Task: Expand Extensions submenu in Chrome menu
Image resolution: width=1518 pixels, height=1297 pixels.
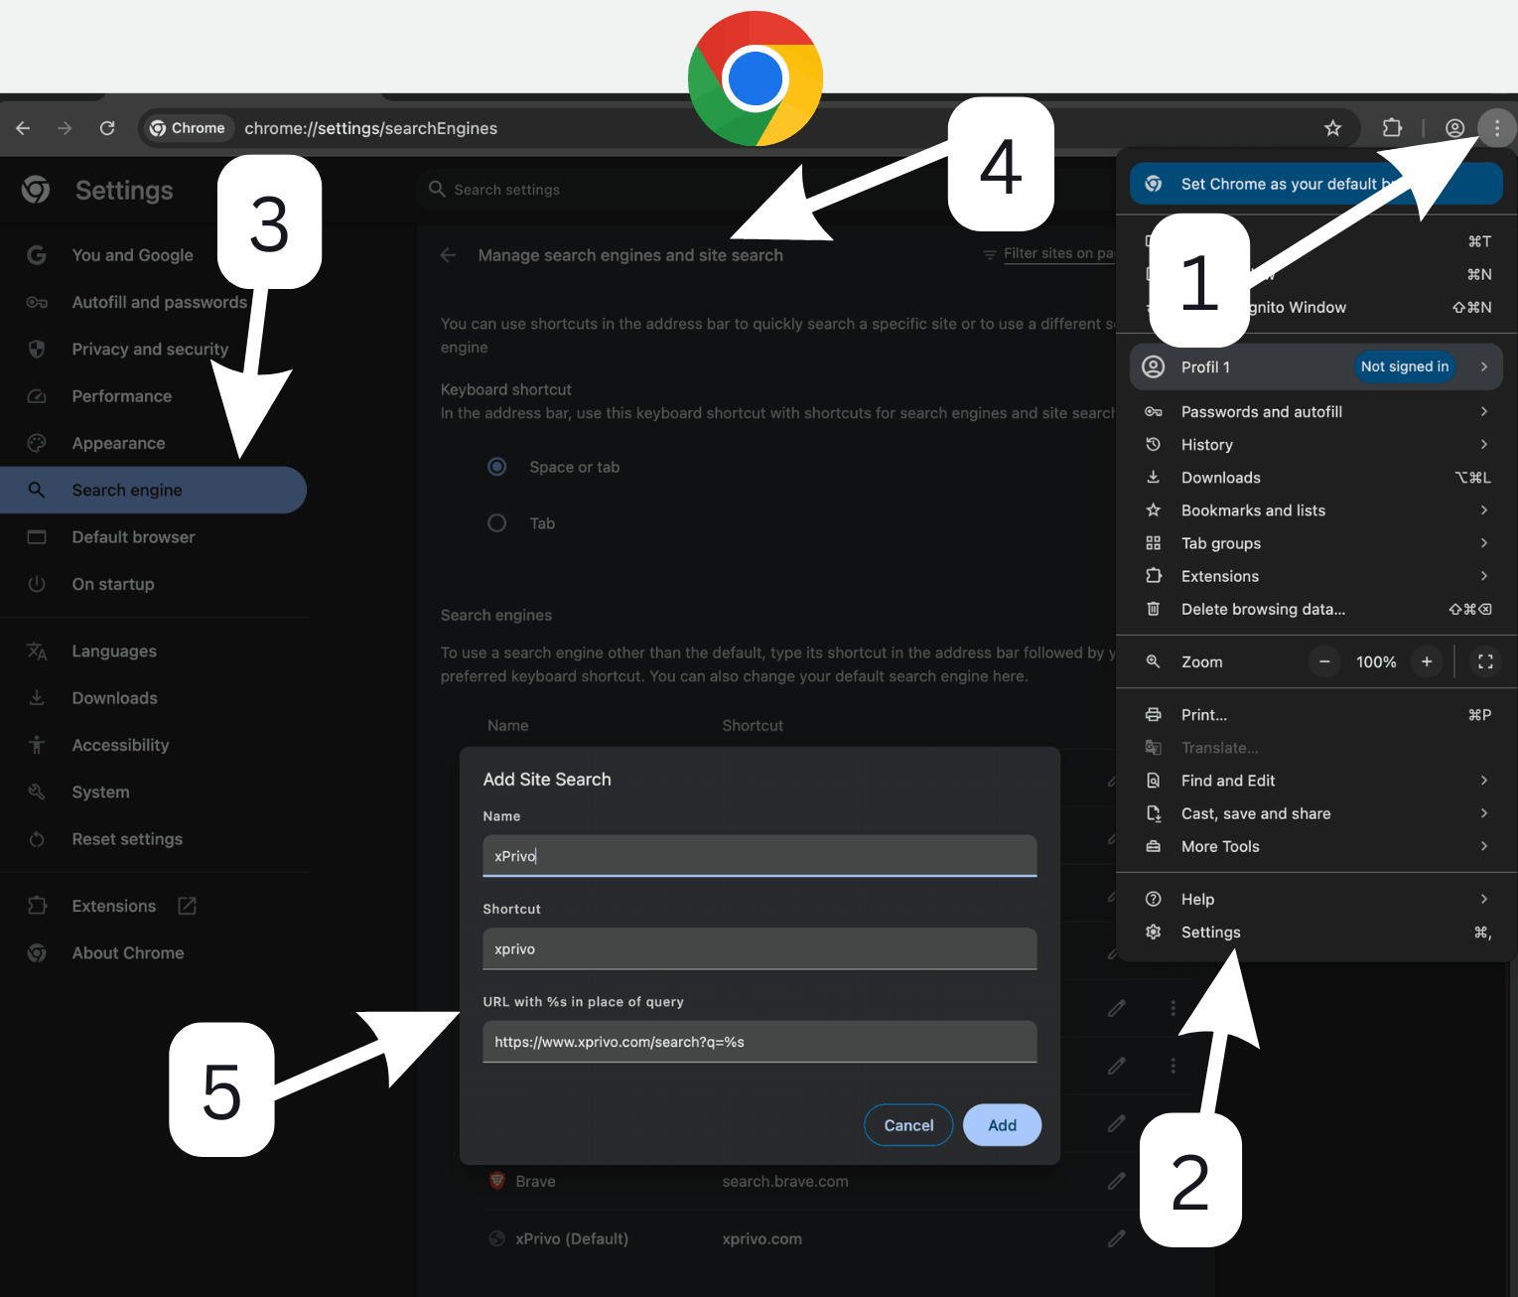Action: tap(1316, 576)
